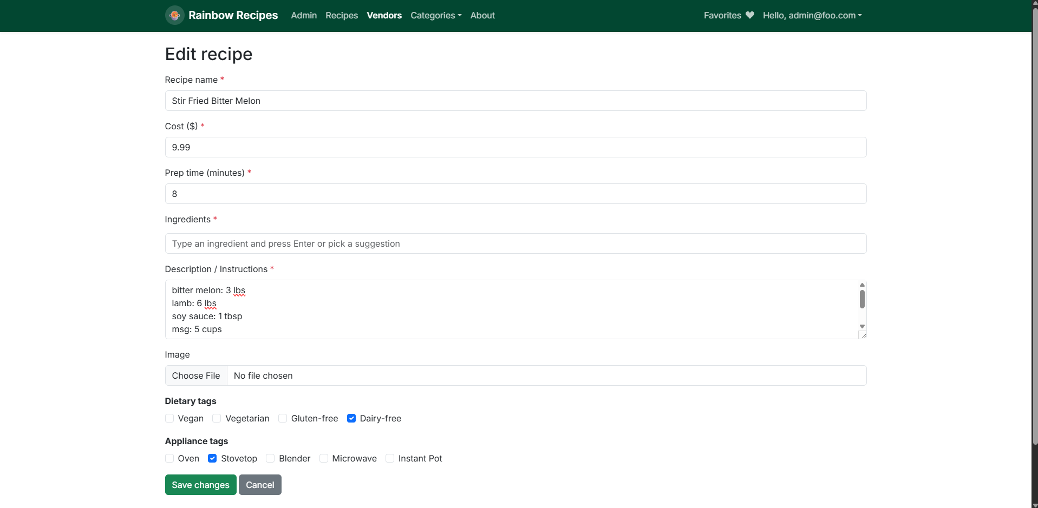Check the Instant Pot checkbox
This screenshot has height=508, width=1038.
pos(390,458)
